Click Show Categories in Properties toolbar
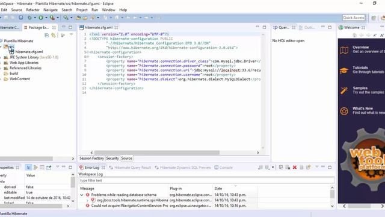Image resolution: width=385 pixels, height=217 pixels. (28, 168)
